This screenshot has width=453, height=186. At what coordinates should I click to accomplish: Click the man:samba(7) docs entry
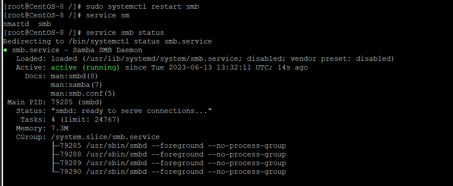tap(77, 85)
